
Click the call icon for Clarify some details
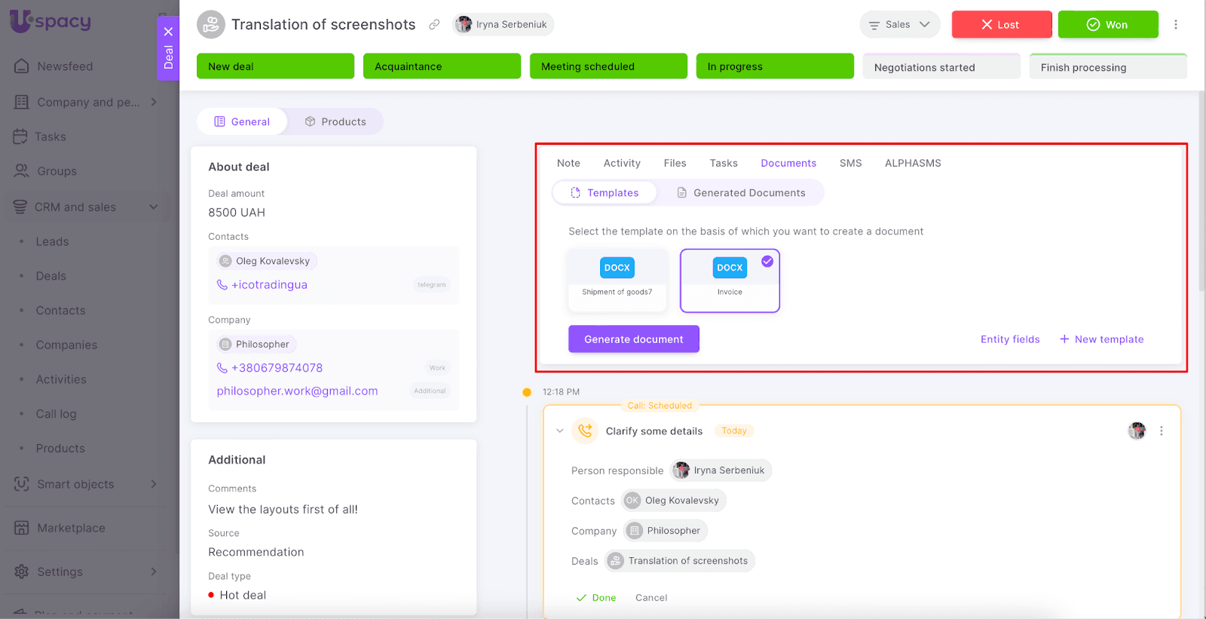[585, 431]
